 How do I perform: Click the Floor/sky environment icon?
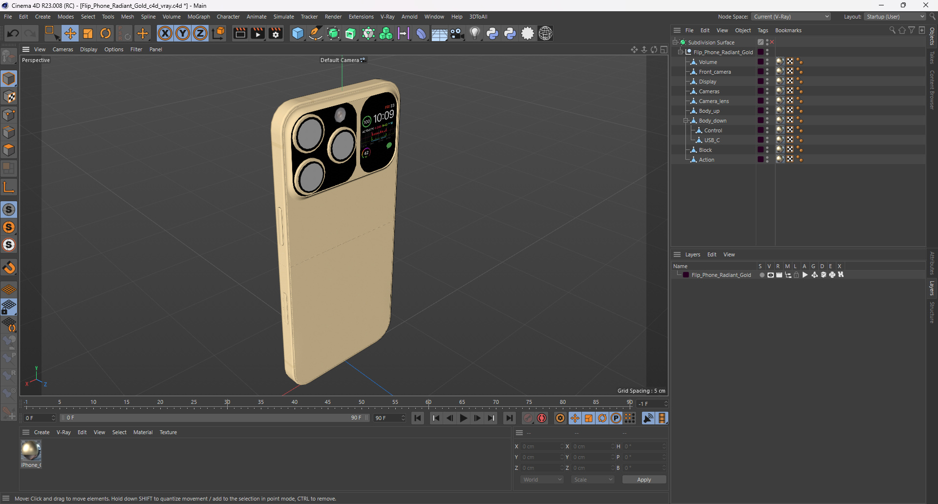pos(439,33)
